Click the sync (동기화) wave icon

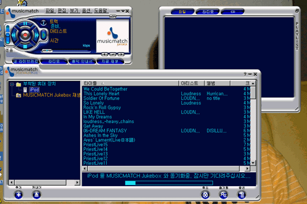click(223, 195)
